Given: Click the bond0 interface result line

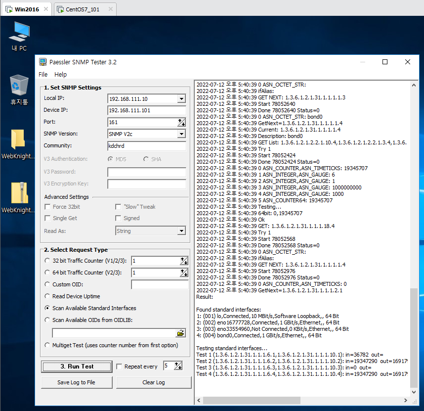Looking at the screenshot, I should point(259,335).
